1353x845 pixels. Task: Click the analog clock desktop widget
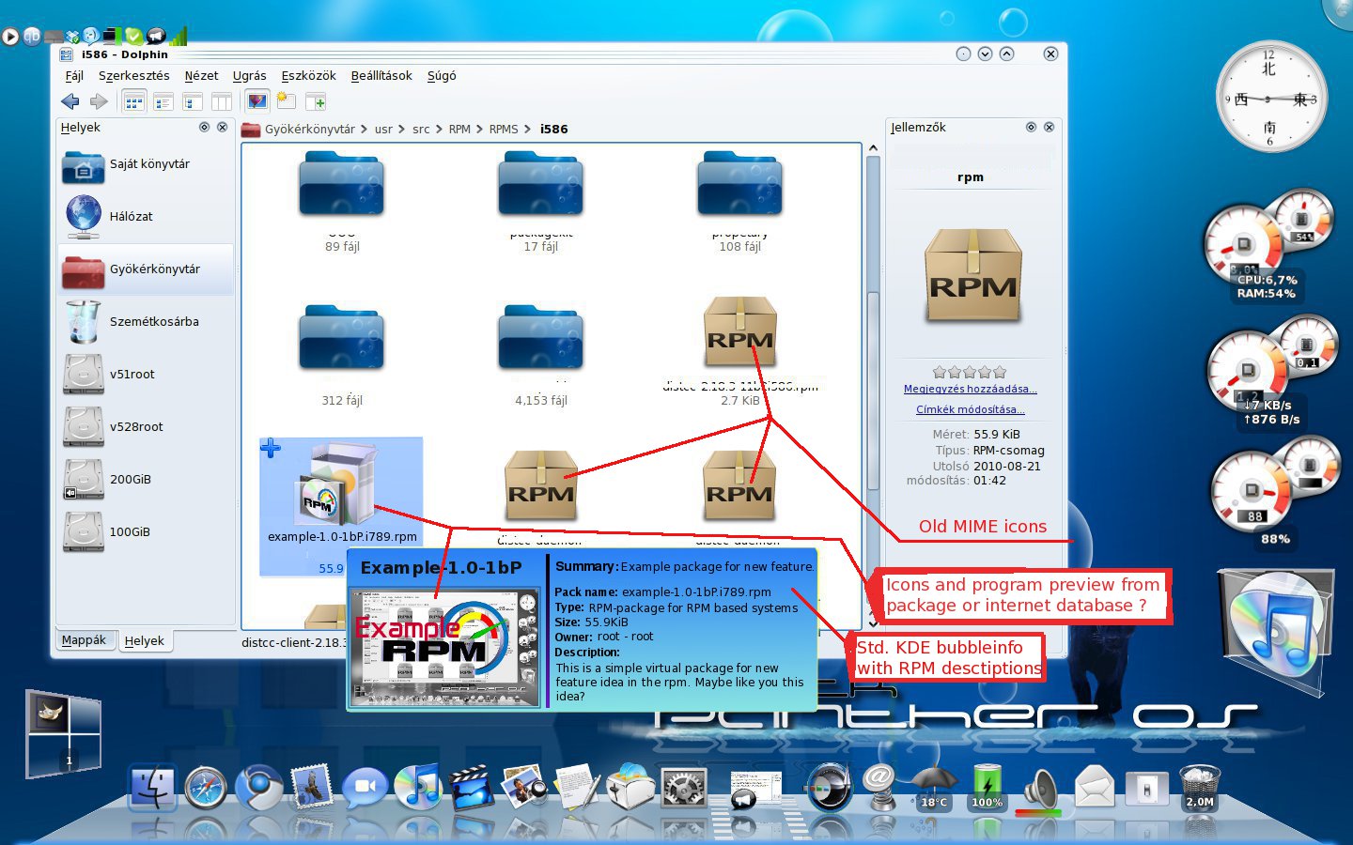[1270, 97]
